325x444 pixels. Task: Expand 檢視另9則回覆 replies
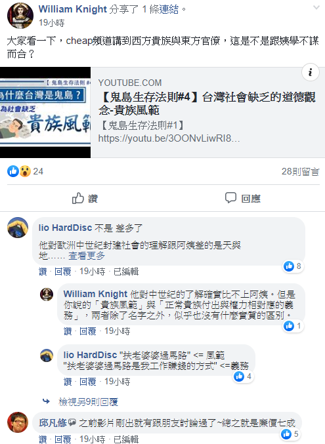pyautogui.click(x=88, y=401)
